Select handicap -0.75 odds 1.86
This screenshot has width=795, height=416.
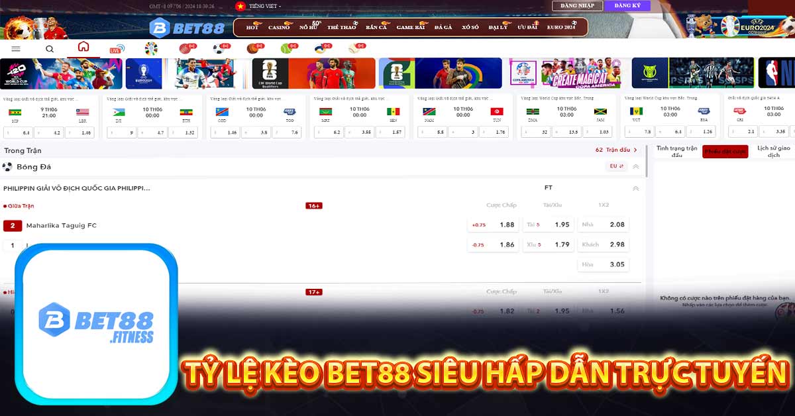pos(493,244)
